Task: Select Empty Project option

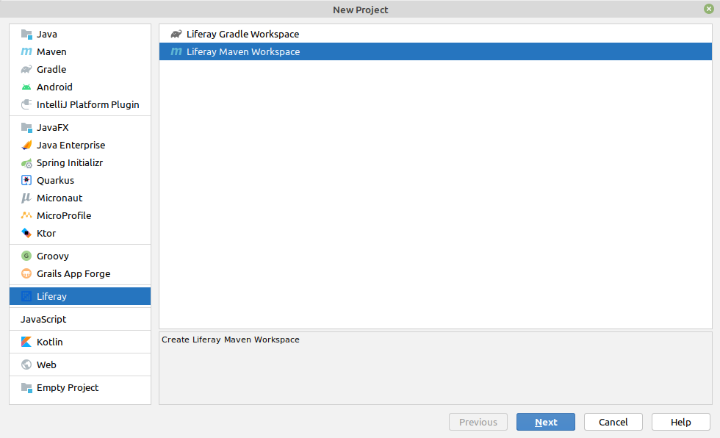Action: point(80,387)
